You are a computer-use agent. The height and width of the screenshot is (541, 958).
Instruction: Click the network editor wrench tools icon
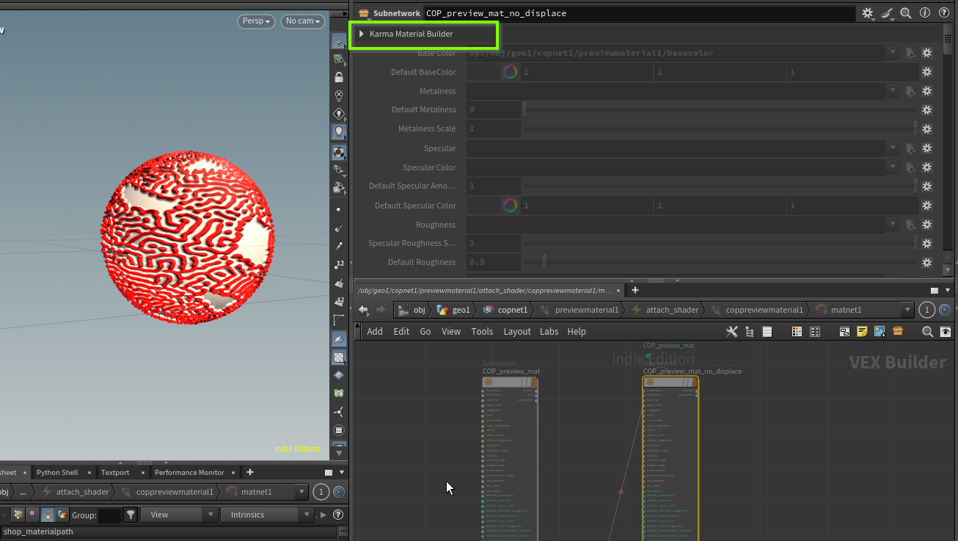pyautogui.click(x=731, y=332)
